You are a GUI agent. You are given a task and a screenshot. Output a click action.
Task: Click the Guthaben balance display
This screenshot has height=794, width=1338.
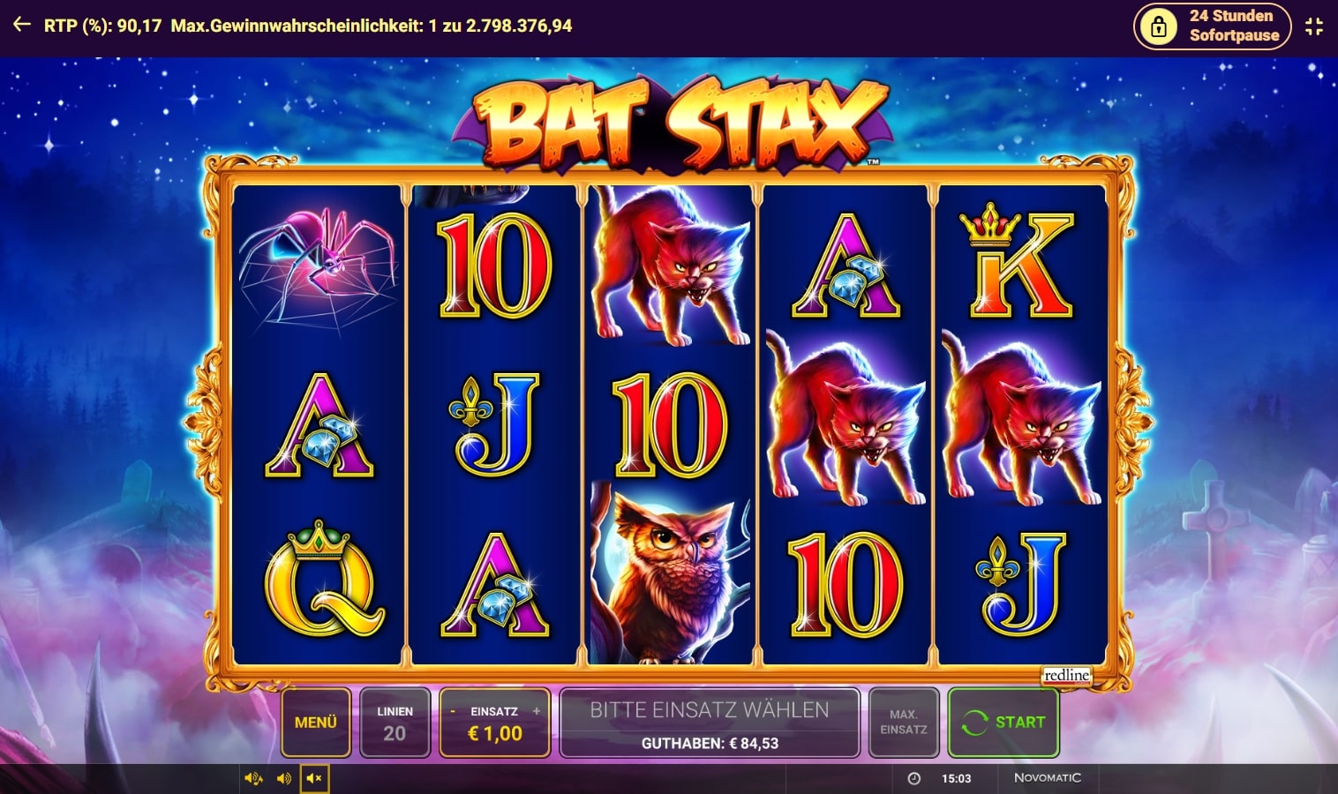pyautogui.click(x=710, y=744)
